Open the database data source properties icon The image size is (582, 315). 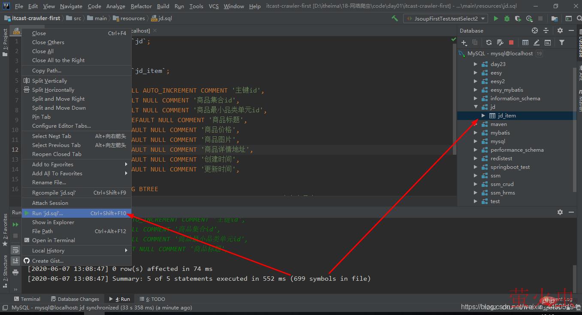(500, 42)
